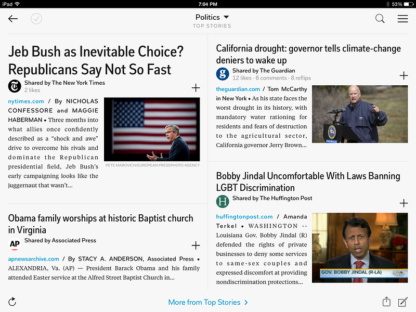Tap the 7:04 PM clock
The width and height of the screenshot is (416, 312).
207,4
